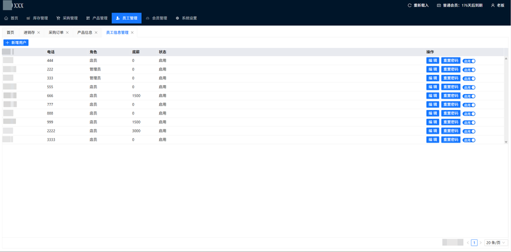Click the 新增用户 button
511x252 pixels.
(x=16, y=43)
